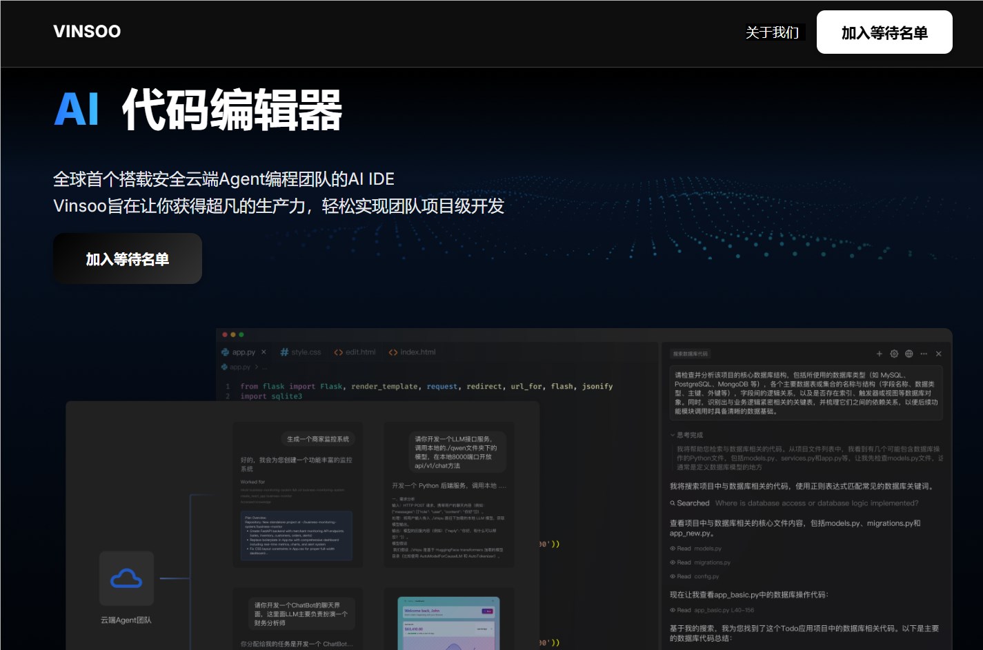Start a new chat with the plus icon
This screenshot has width=983, height=650.
[x=880, y=354]
